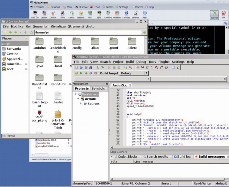
Task: Build the project with the gear icon
Action: pyautogui.click(x=77, y=73)
